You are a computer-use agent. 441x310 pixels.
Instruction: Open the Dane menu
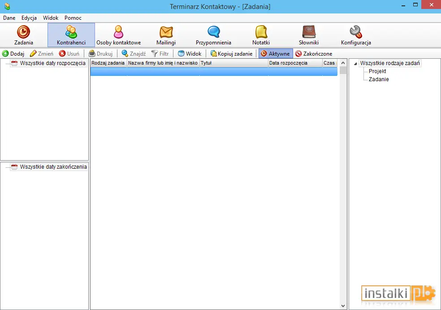tap(9, 18)
